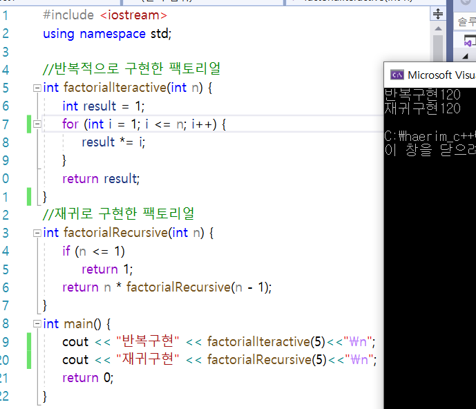Click the editor scrollbar up arrow
The height and width of the screenshot is (409, 476).
click(x=438, y=28)
